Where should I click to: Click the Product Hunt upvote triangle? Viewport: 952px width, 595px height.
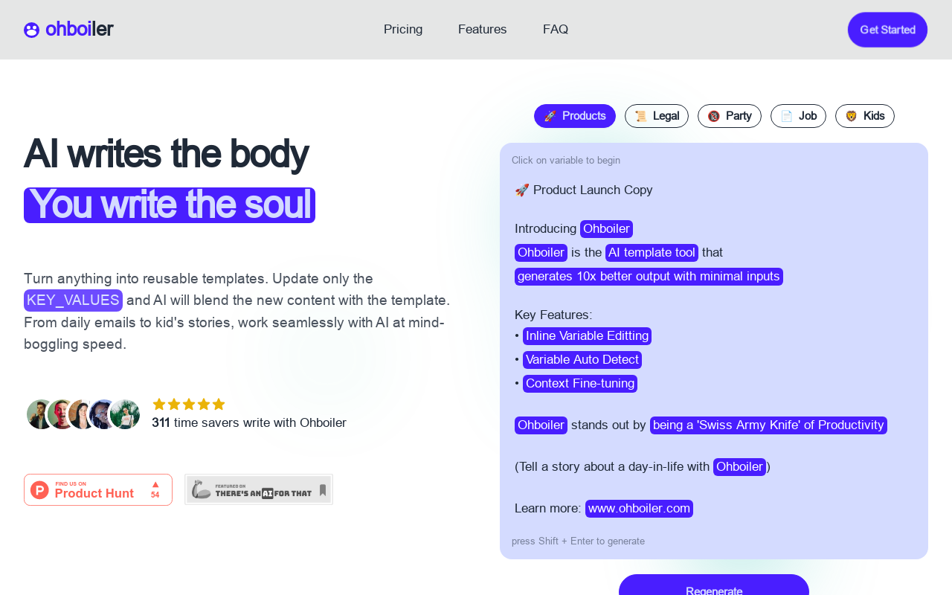coord(155,484)
